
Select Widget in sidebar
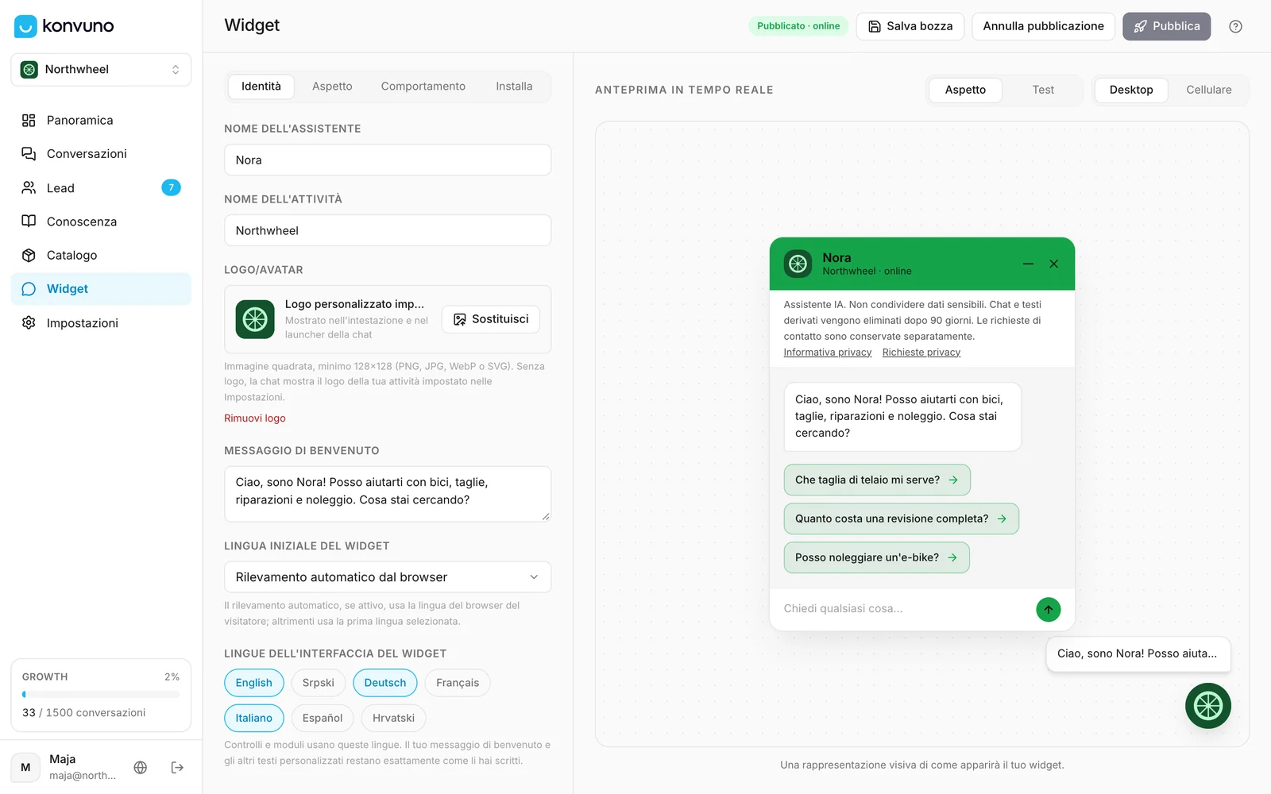pyautogui.click(x=101, y=289)
